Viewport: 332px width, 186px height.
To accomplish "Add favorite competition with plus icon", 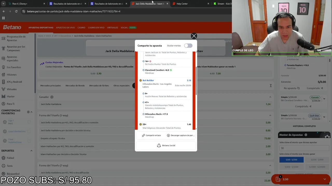I will click(x=28, y=112).
